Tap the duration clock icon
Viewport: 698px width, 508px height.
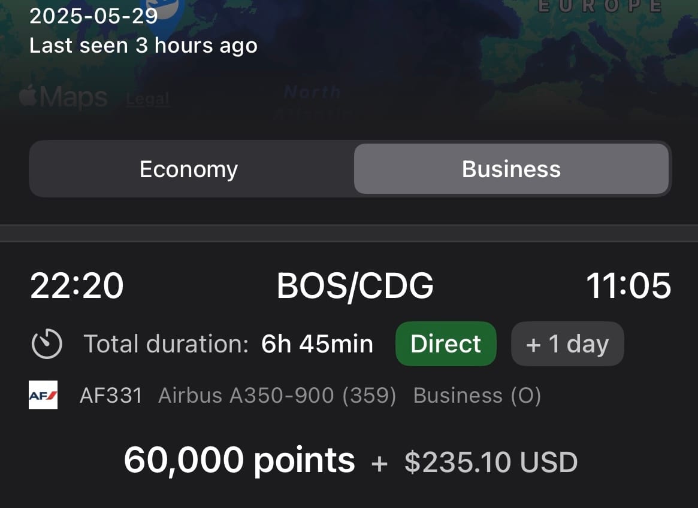47,343
